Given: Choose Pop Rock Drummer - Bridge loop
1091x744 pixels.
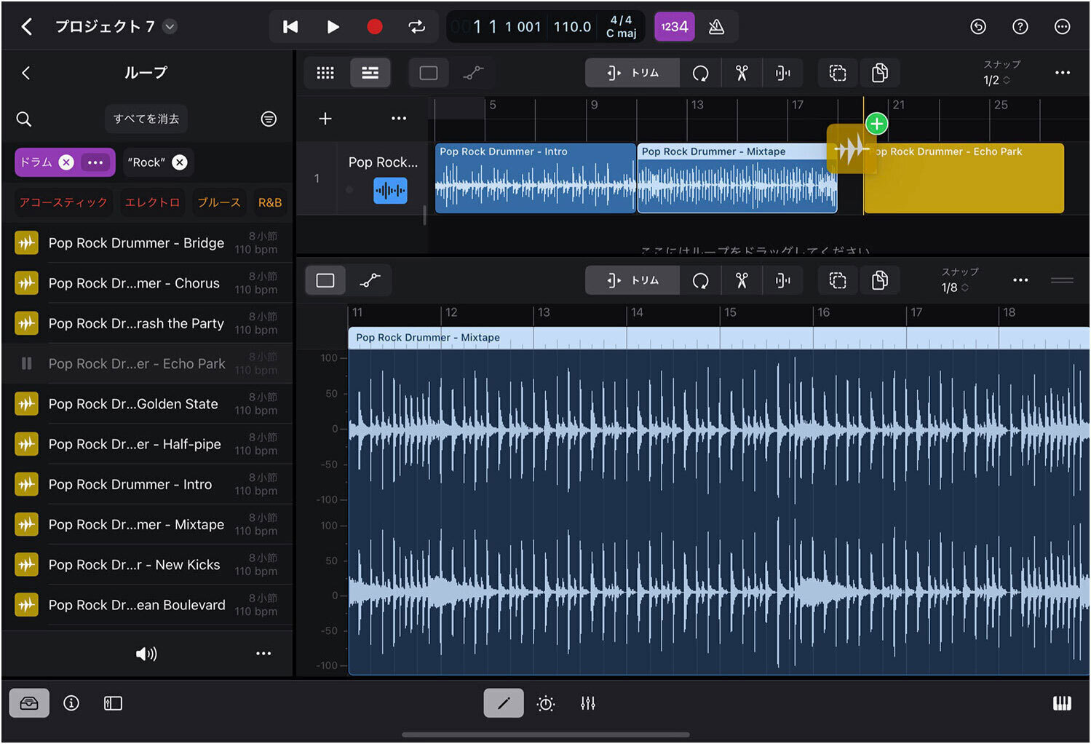Looking at the screenshot, I should pos(136,243).
